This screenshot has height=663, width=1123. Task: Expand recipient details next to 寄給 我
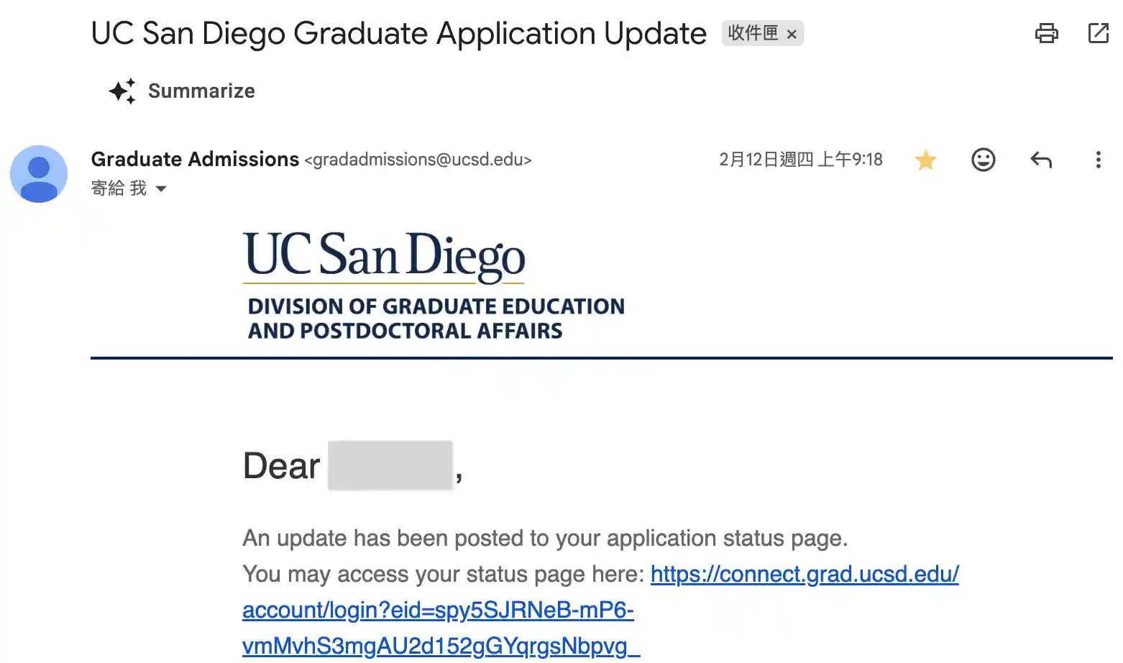click(161, 188)
